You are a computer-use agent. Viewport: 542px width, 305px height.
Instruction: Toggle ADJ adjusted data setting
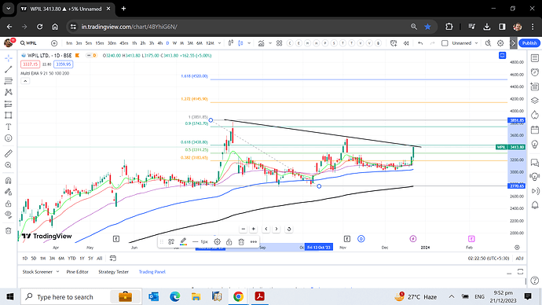[519, 259]
